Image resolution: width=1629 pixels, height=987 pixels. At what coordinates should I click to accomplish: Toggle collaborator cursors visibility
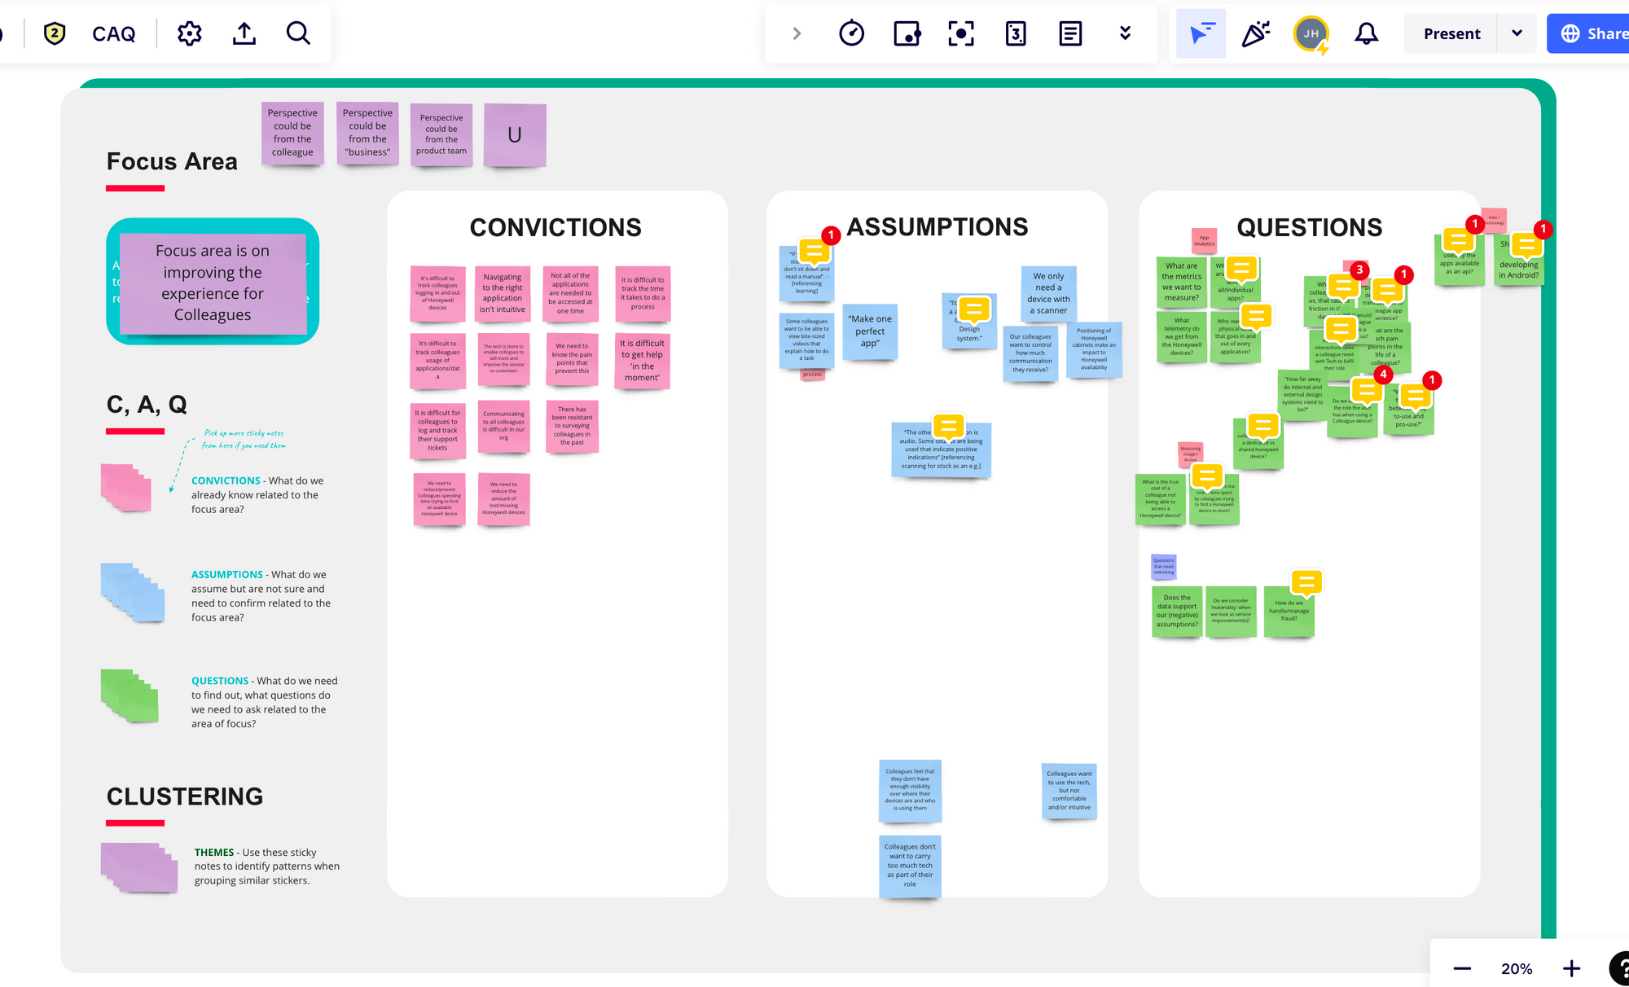tap(1201, 33)
